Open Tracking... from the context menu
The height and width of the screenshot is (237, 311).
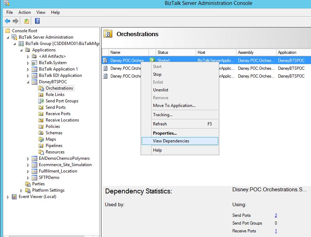(180, 115)
